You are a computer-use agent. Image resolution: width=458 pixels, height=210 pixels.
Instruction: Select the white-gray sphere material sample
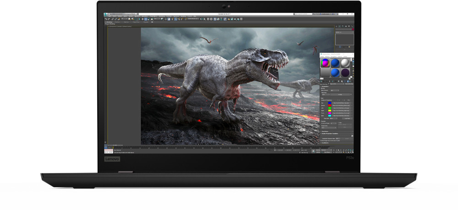tap(345, 63)
